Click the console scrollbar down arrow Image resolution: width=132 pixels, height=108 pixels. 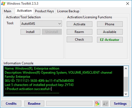click(126, 94)
